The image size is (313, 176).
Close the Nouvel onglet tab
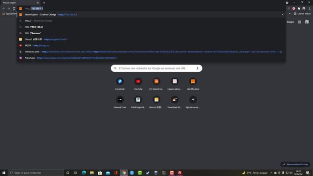point(38,3)
